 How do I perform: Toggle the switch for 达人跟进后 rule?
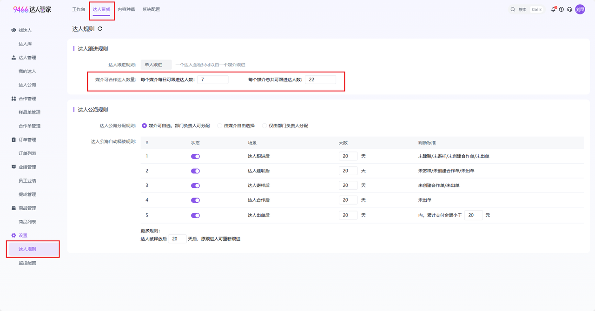(195, 156)
